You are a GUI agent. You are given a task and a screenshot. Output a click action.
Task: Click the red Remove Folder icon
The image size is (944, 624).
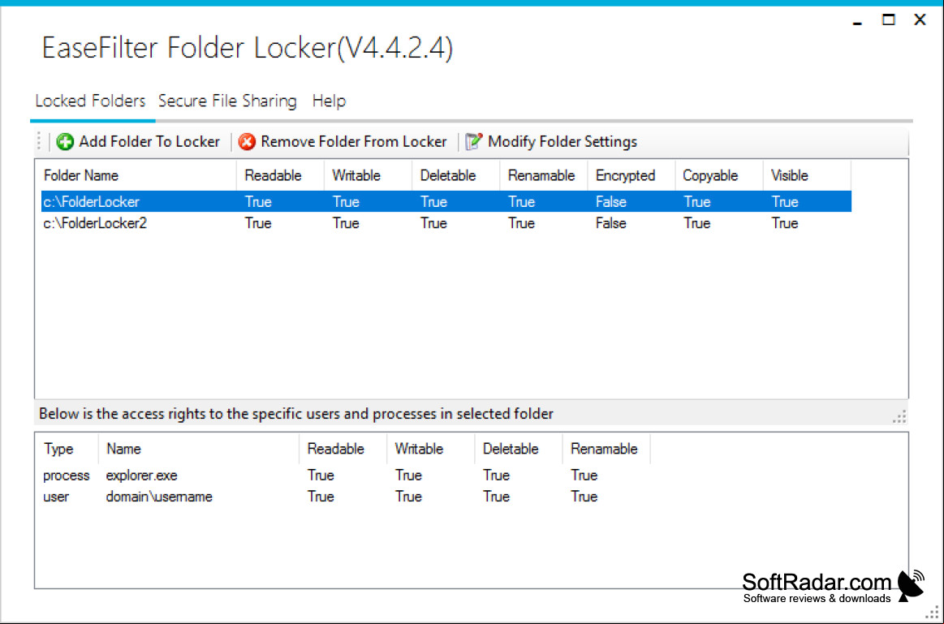[x=247, y=141]
